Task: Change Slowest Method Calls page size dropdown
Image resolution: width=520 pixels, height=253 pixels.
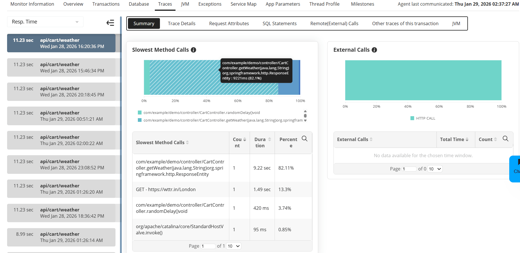Action: point(234,246)
